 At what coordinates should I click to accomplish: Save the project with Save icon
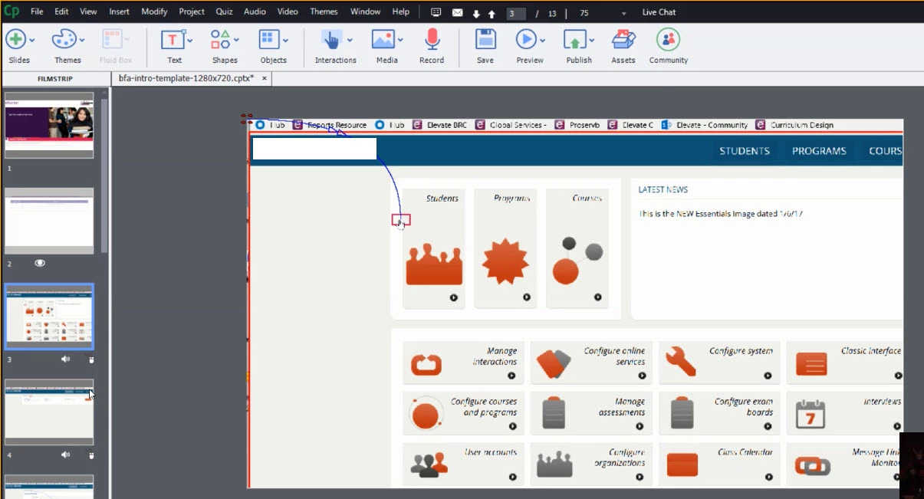point(485,39)
